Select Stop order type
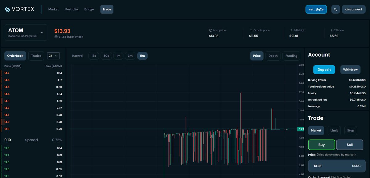 click(351, 130)
